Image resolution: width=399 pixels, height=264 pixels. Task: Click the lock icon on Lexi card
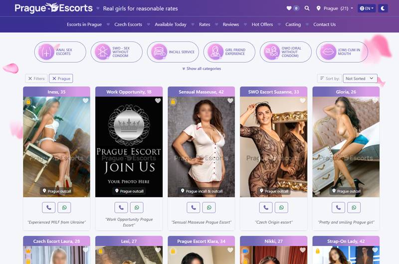coord(101,251)
